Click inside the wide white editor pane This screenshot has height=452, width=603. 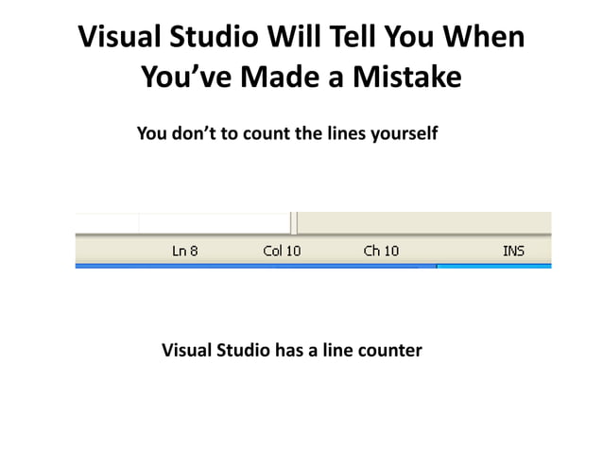(215, 223)
